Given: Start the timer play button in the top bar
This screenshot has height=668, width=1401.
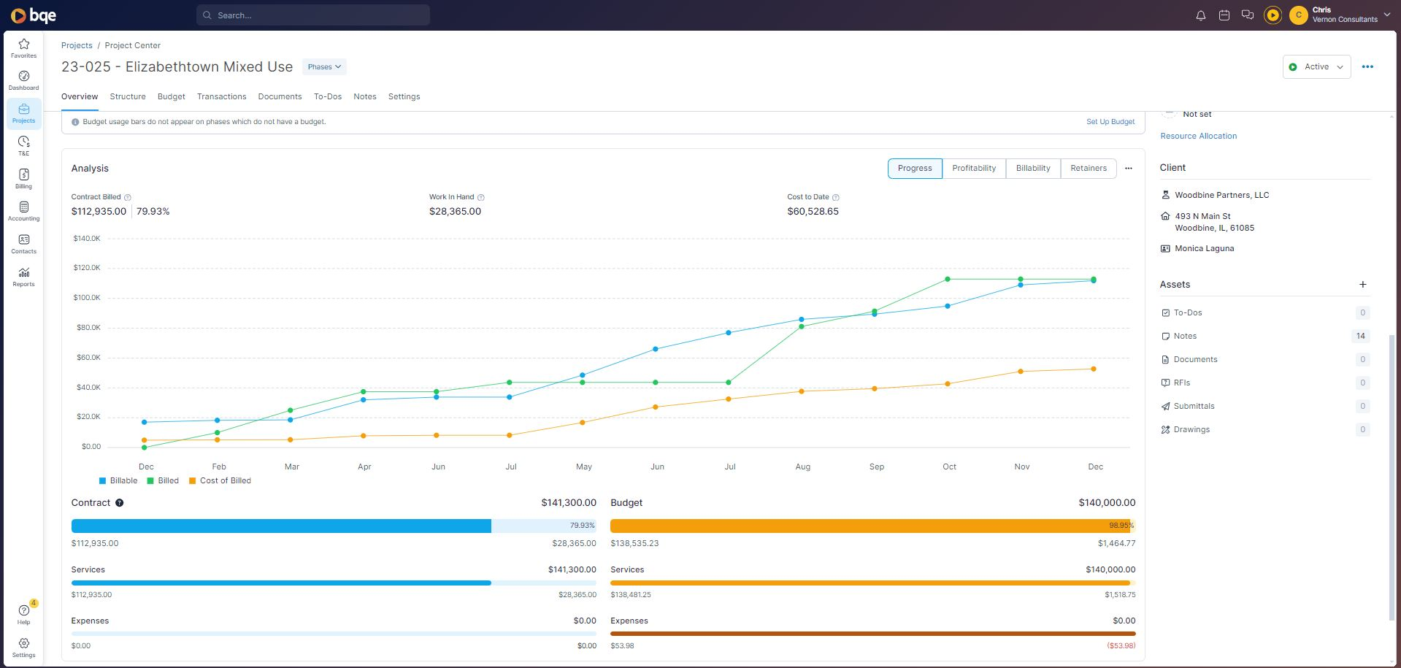Looking at the screenshot, I should click(1273, 15).
